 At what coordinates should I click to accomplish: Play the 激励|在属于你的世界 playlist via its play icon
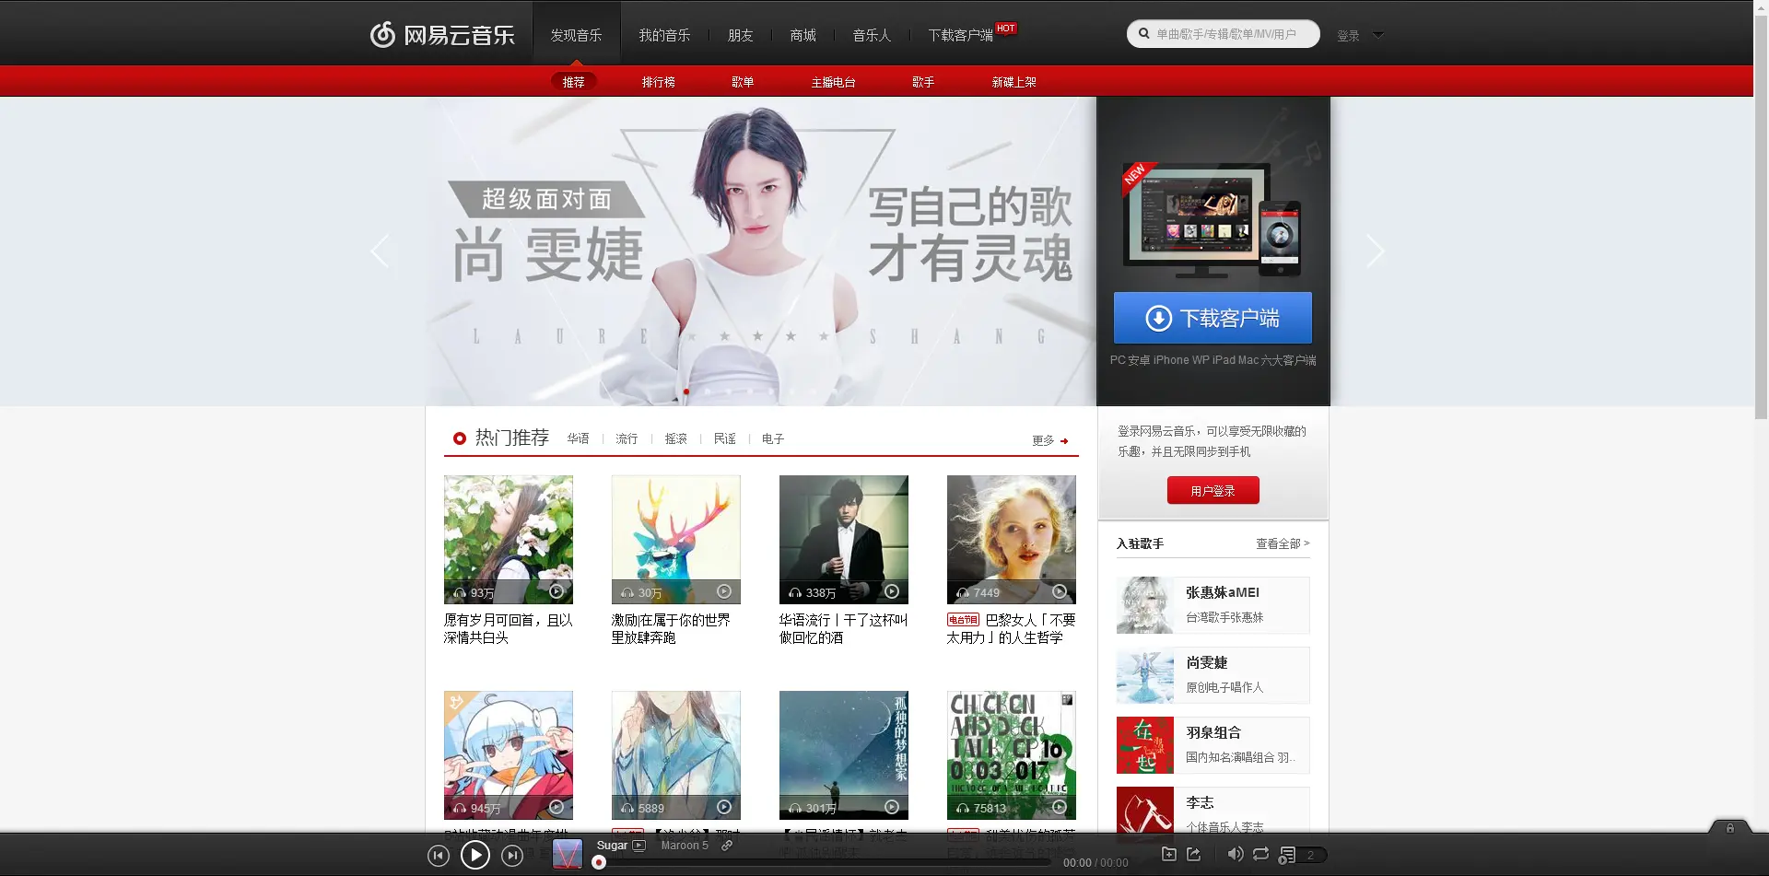click(x=724, y=591)
